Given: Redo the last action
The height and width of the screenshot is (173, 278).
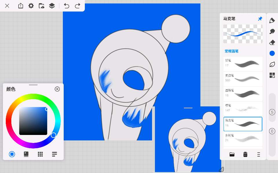Looking at the screenshot, I should (x=78, y=6).
